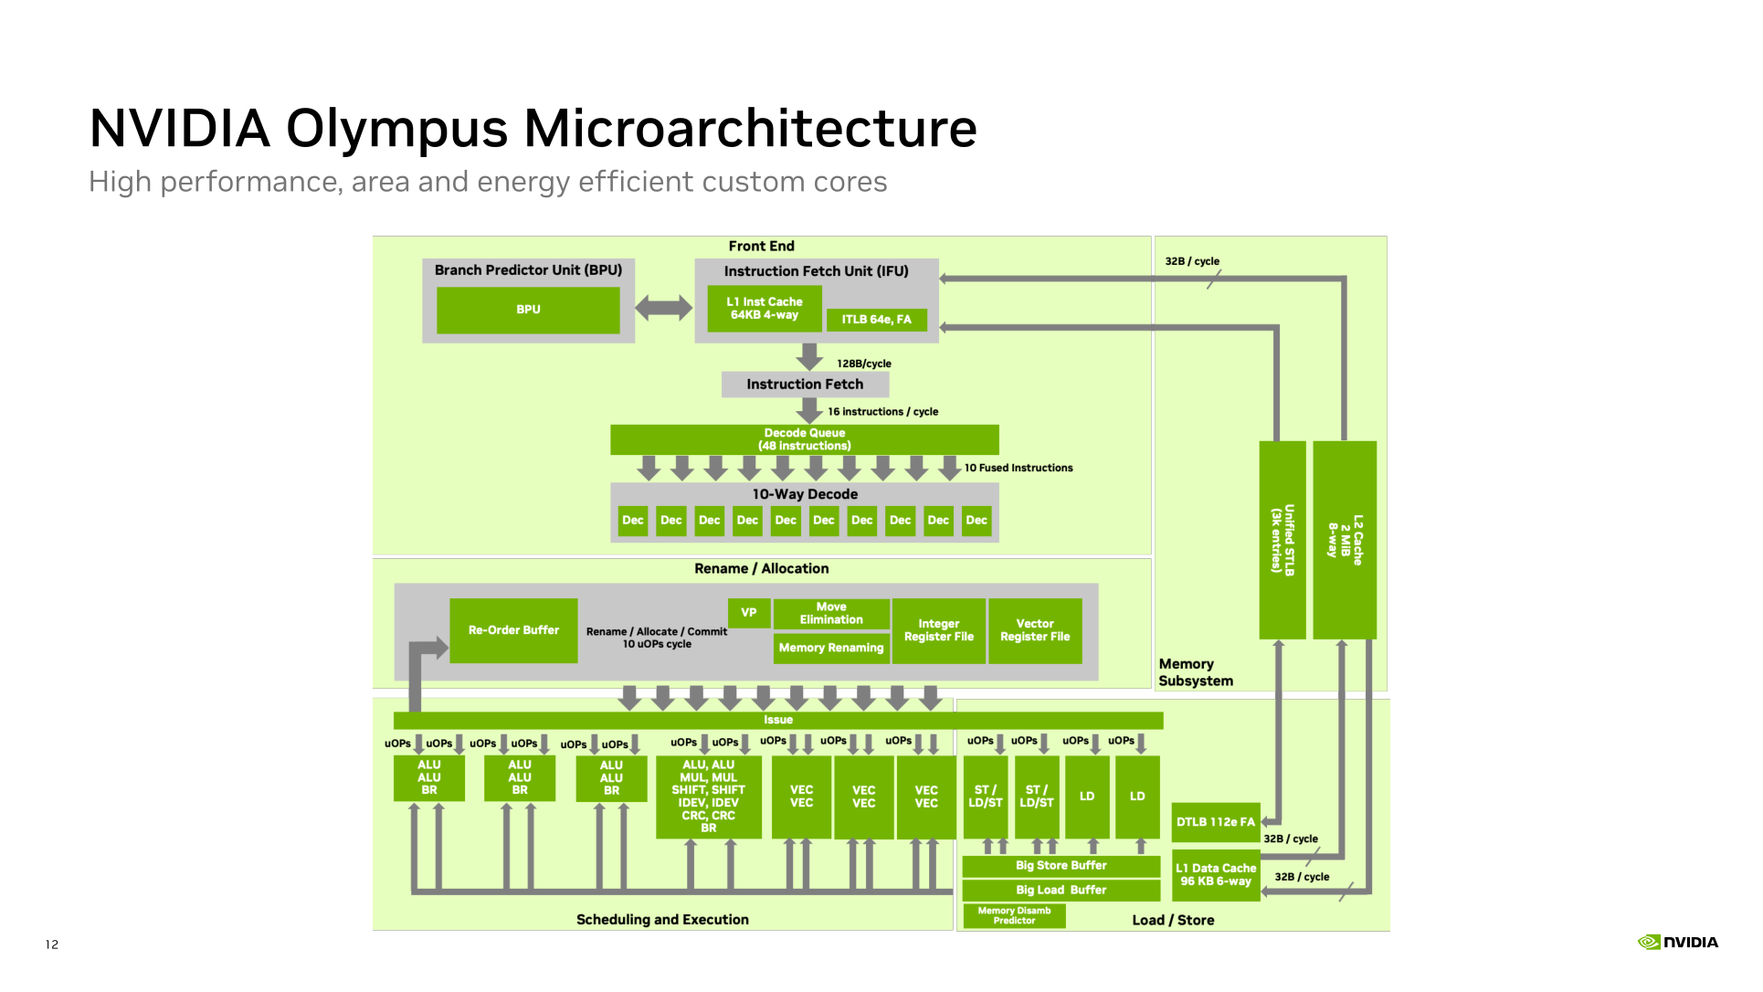
Task: Select the L1 Inst Cache 64KB 4-way block
Action: [765, 308]
